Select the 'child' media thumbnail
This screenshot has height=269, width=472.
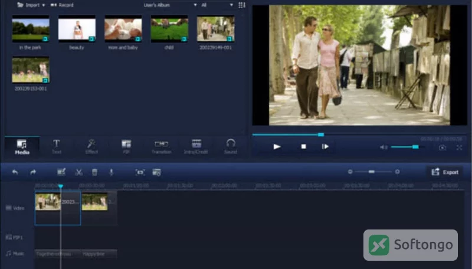coord(169,29)
